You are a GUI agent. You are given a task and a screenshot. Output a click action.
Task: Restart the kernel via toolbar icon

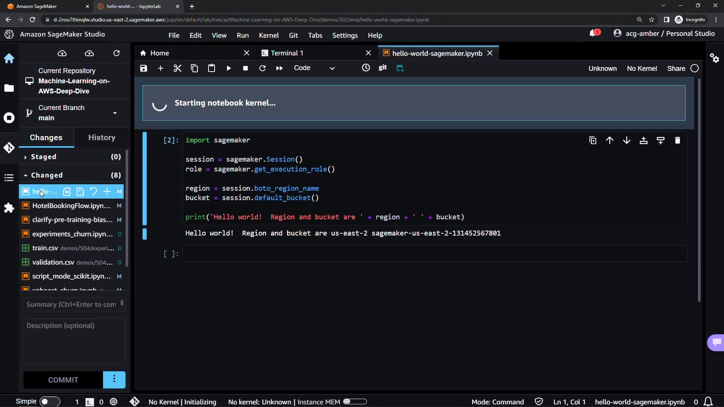click(x=262, y=68)
